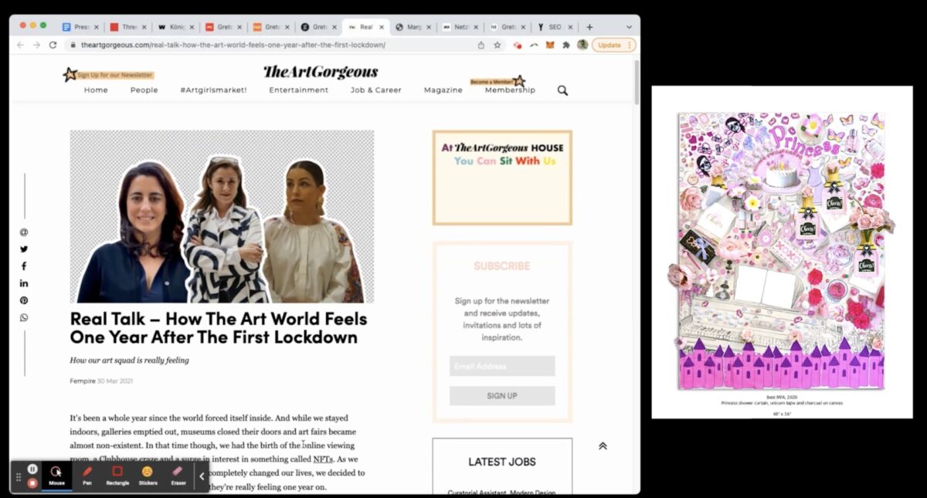The height and width of the screenshot is (498, 927).
Task: Stop the recording with the red button
Action: click(x=32, y=483)
